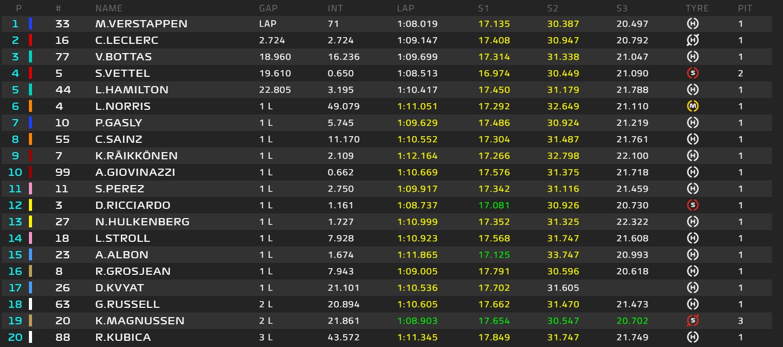The width and height of the screenshot is (783, 347).
Task: Click the GAP column header
Action: [x=269, y=8]
